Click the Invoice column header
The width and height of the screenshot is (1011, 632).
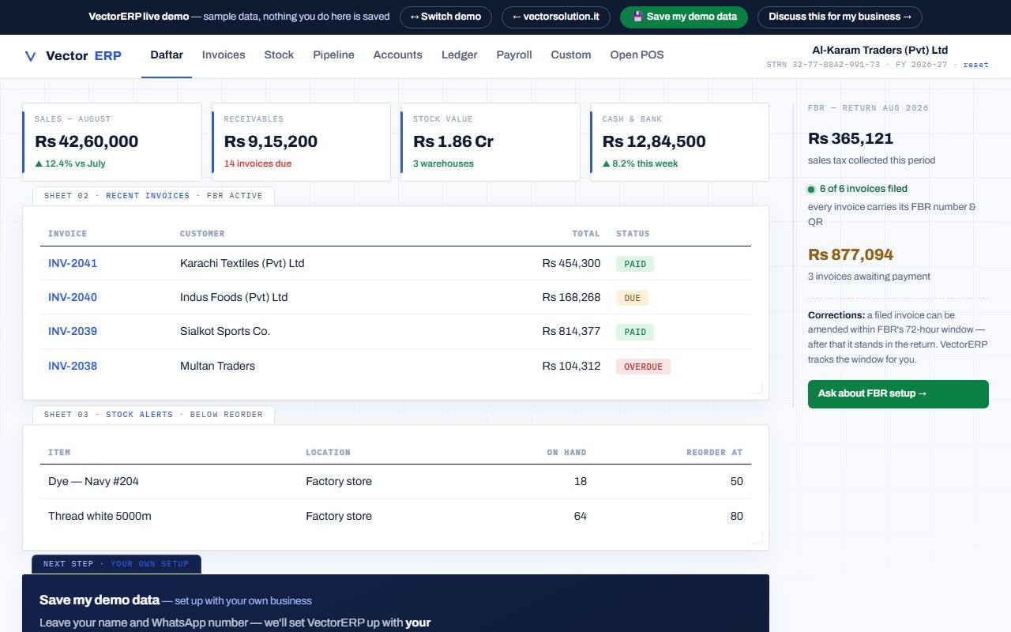click(67, 234)
